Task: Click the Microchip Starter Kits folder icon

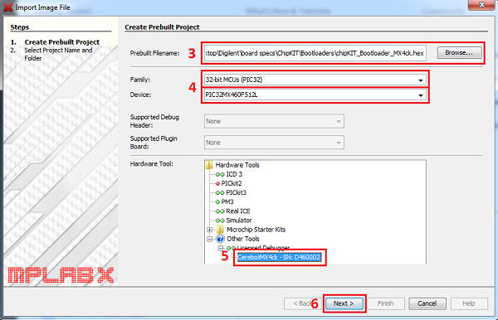Action: [x=220, y=230]
